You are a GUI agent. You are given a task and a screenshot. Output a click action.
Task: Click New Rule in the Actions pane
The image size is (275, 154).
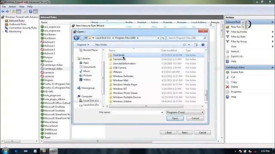coord(236,27)
